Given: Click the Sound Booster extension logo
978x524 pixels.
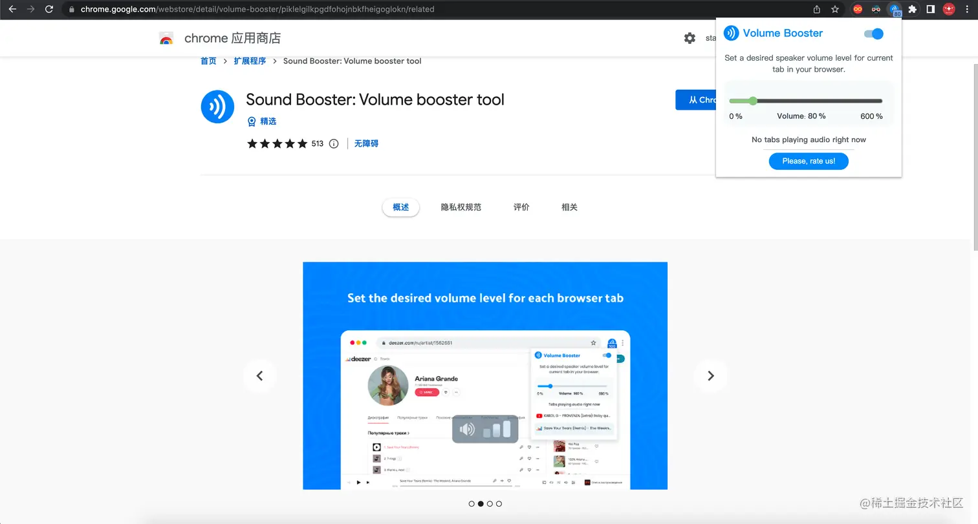Looking at the screenshot, I should tap(217, 107).
